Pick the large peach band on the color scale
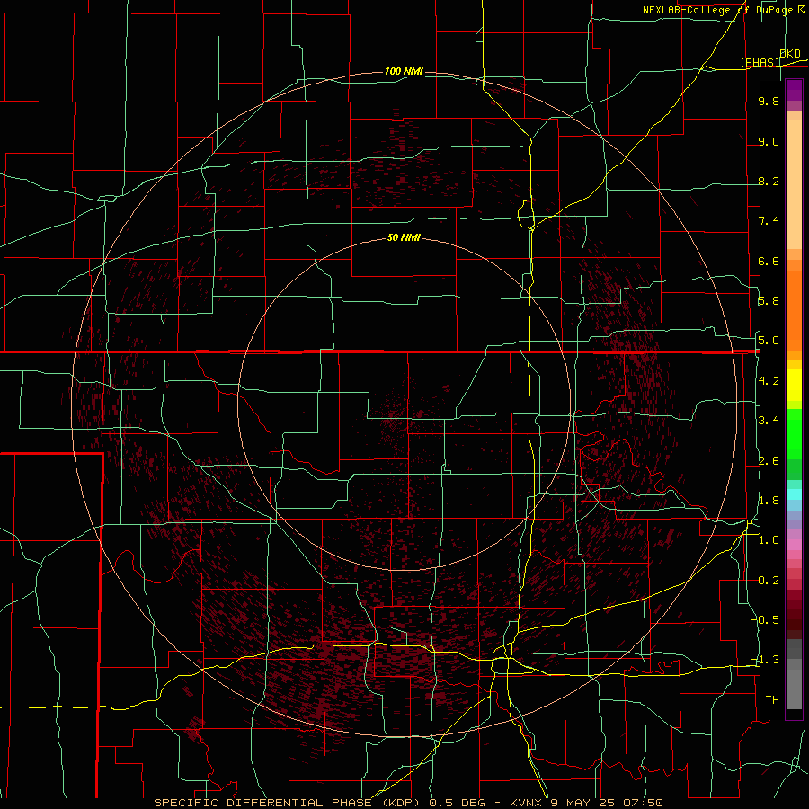809x809 pixels. click(794, 184)
